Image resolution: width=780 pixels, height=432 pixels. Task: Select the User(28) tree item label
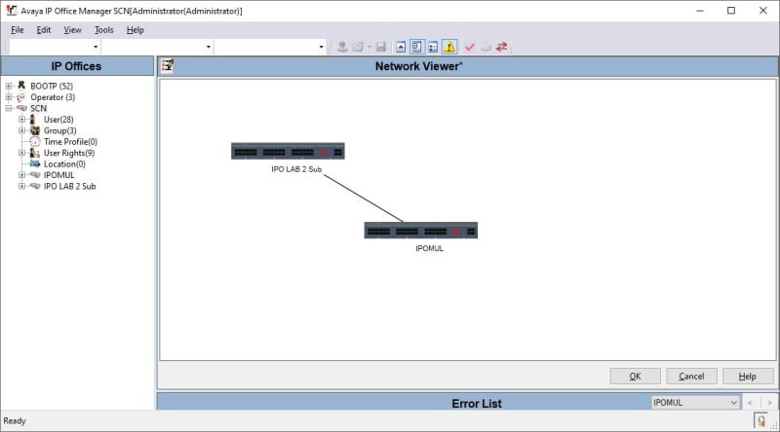[58, 119]
